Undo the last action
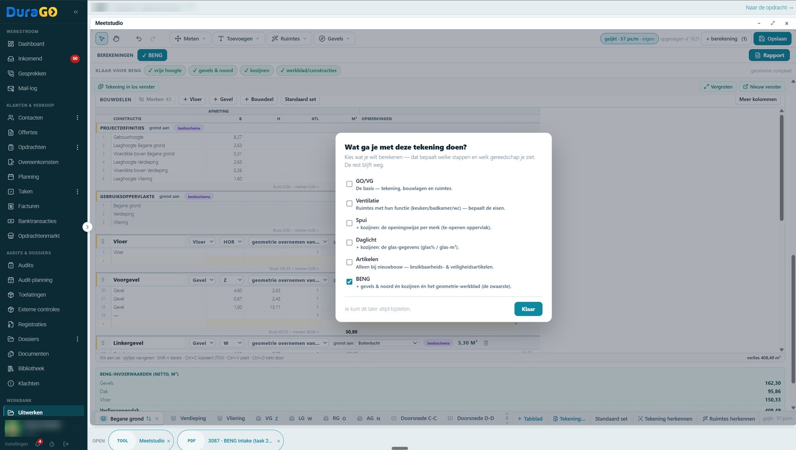 point(139,38)
